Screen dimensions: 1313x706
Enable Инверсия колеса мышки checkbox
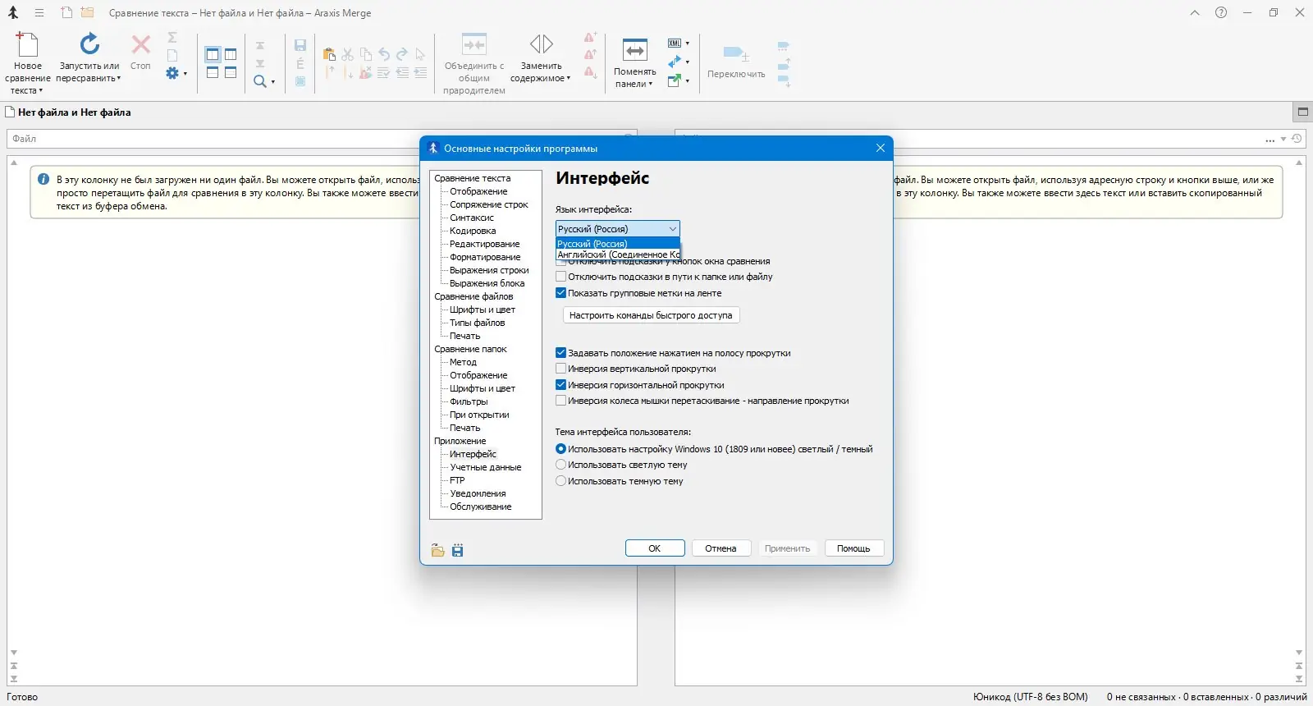click(561, 401)
